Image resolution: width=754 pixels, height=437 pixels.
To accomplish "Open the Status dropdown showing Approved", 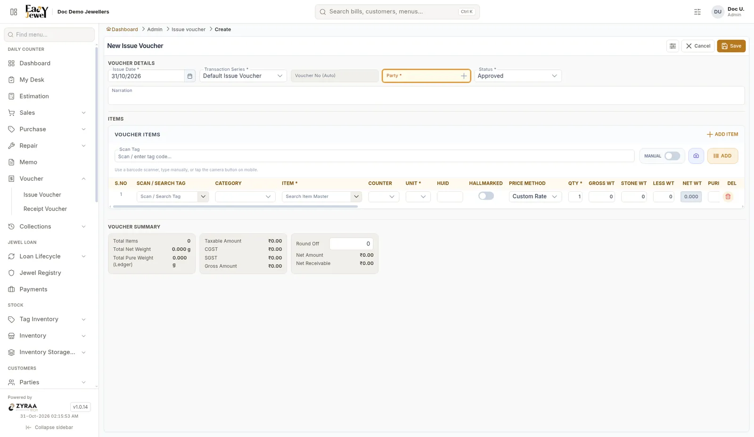I will (517, 76).
